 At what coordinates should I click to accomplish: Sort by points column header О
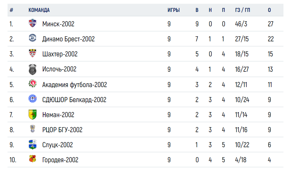[x=269, y=10]
